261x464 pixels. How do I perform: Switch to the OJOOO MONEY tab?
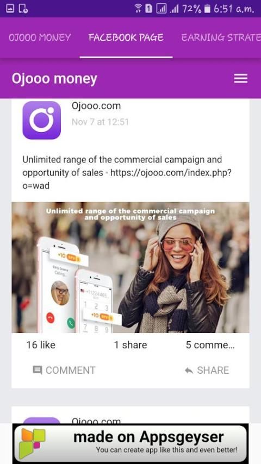tap(40, 37)
